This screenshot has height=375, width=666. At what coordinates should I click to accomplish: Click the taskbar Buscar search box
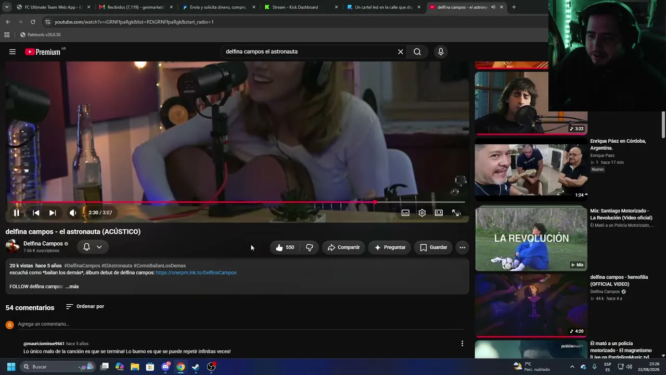click(x=58, y=367)
